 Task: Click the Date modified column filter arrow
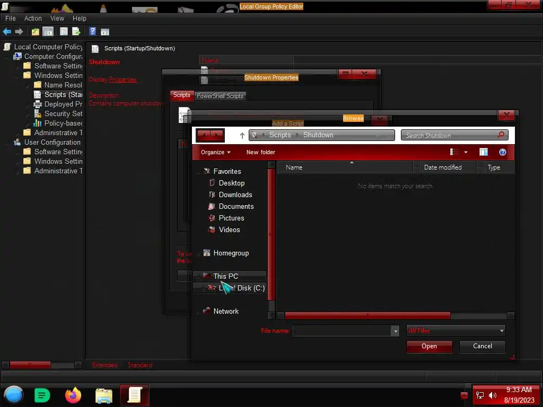[x=480, y=167]
